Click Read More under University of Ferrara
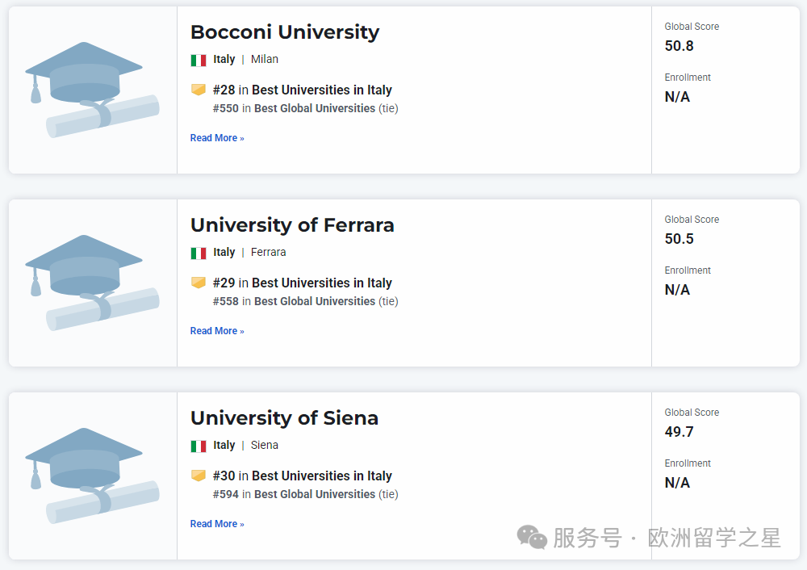807x570 pixels. pos(216,331)
